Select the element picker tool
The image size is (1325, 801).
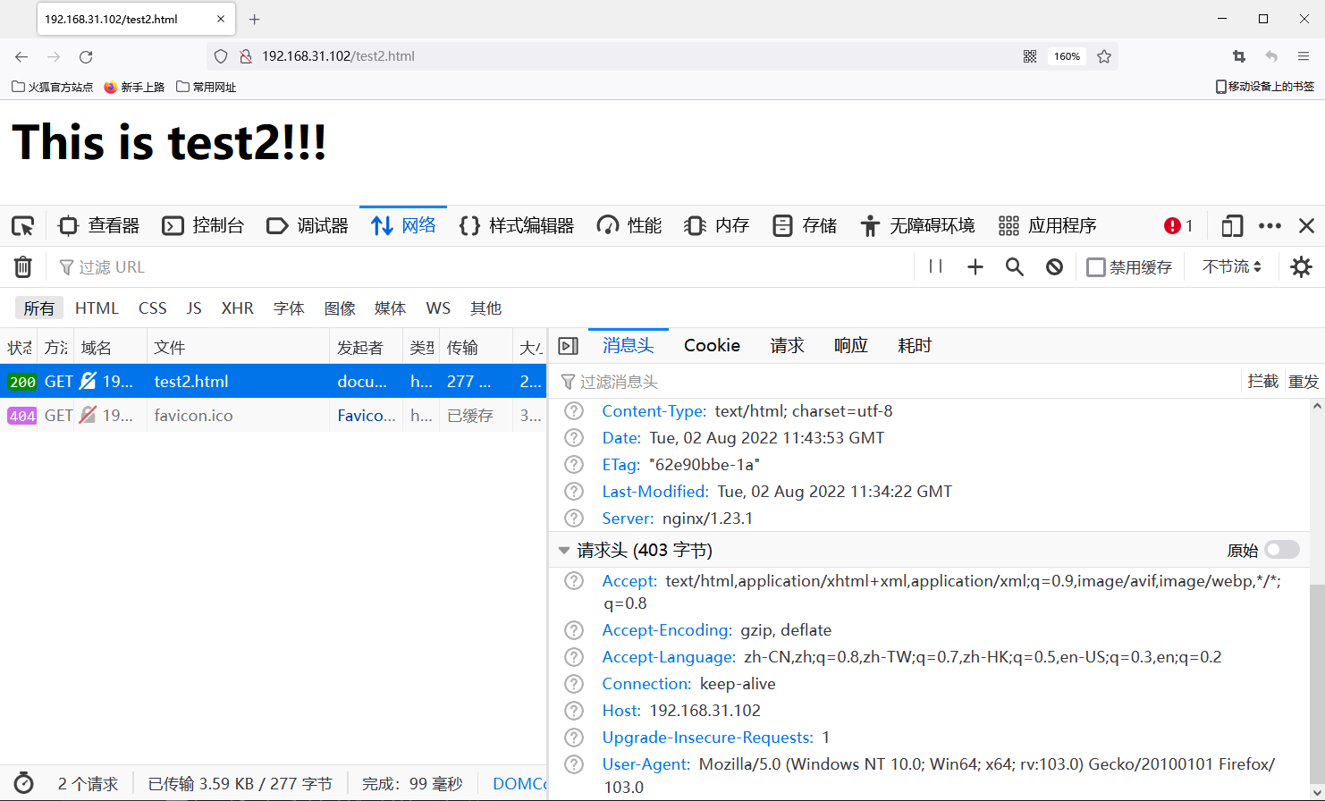point(23,225)
